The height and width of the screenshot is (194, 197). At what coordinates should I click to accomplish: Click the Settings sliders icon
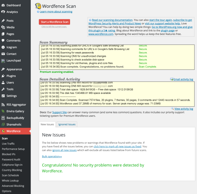(x=3, y=96)
